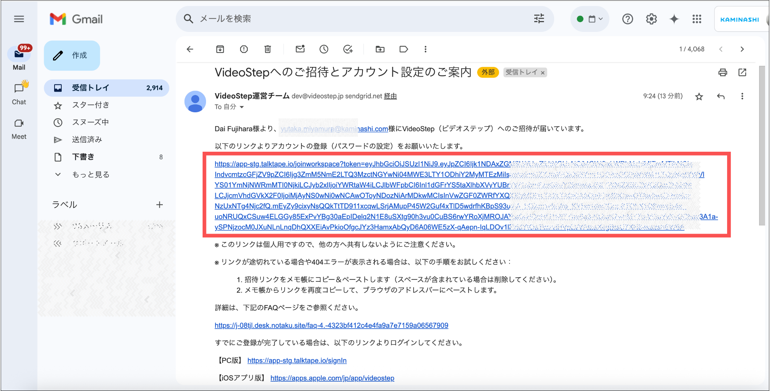Open the main menu hamburger icon
The image size is (770, 391).
(19, 19)
